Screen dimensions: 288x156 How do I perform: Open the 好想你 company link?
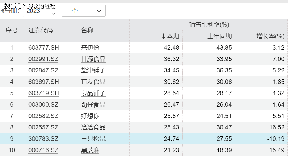click(90, 116)
